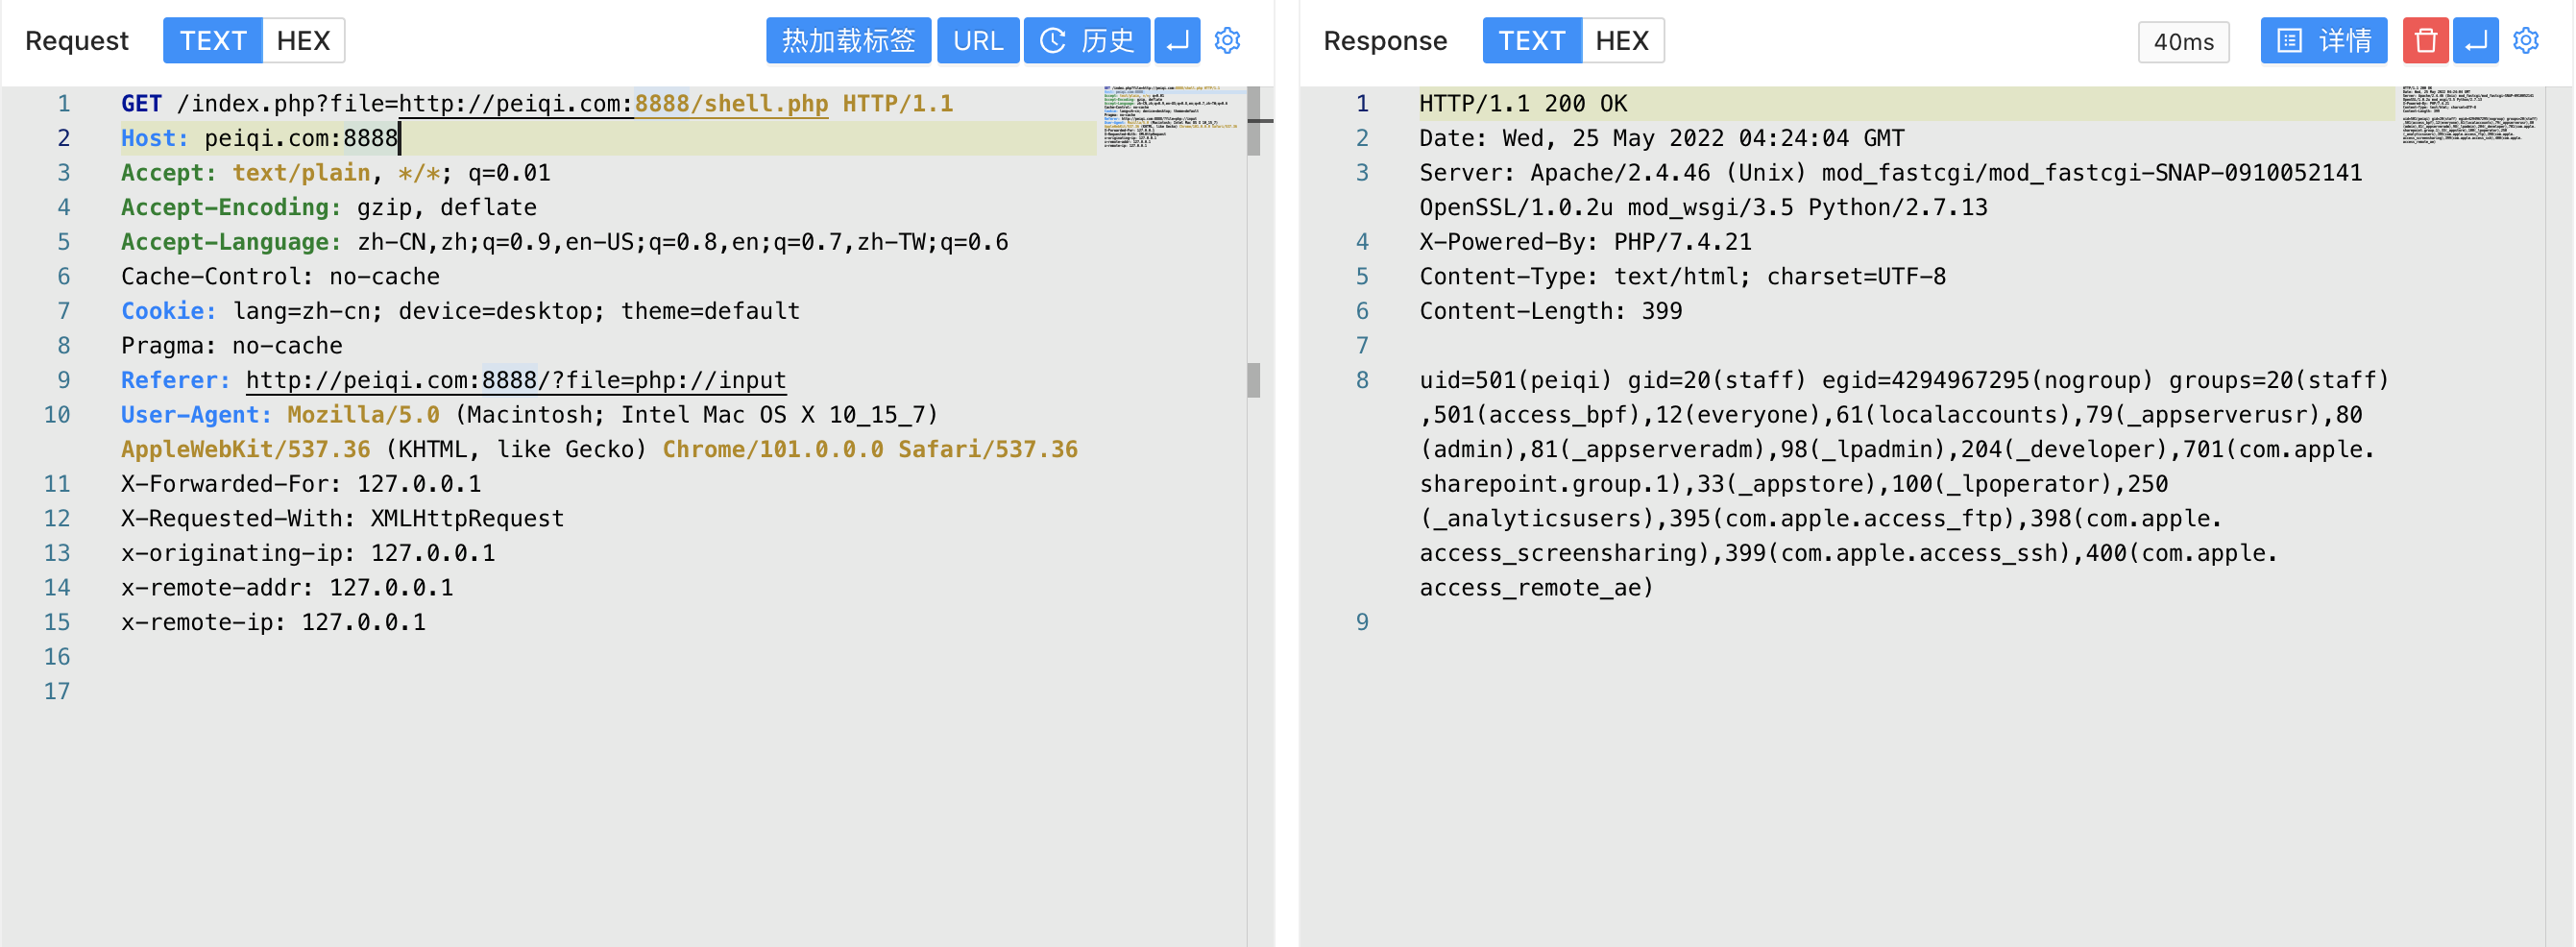Click the 'HTTP/1.1 200 OK' response status line
This screenshot has width=2576, height=947.
(1523, 104)
